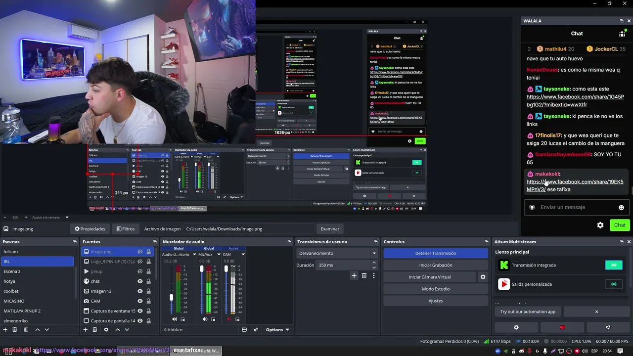Image resolution: width=633 pixels, height=356 pixels.
Task: Switch audio mixer layout icon
Action: pos(244,330)
